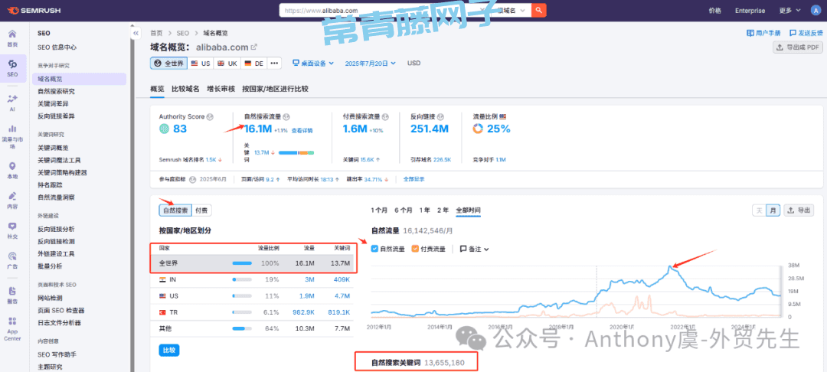Toggle the 自然流量 checkbox
This screenshot has height=372, width=827.
374,249
